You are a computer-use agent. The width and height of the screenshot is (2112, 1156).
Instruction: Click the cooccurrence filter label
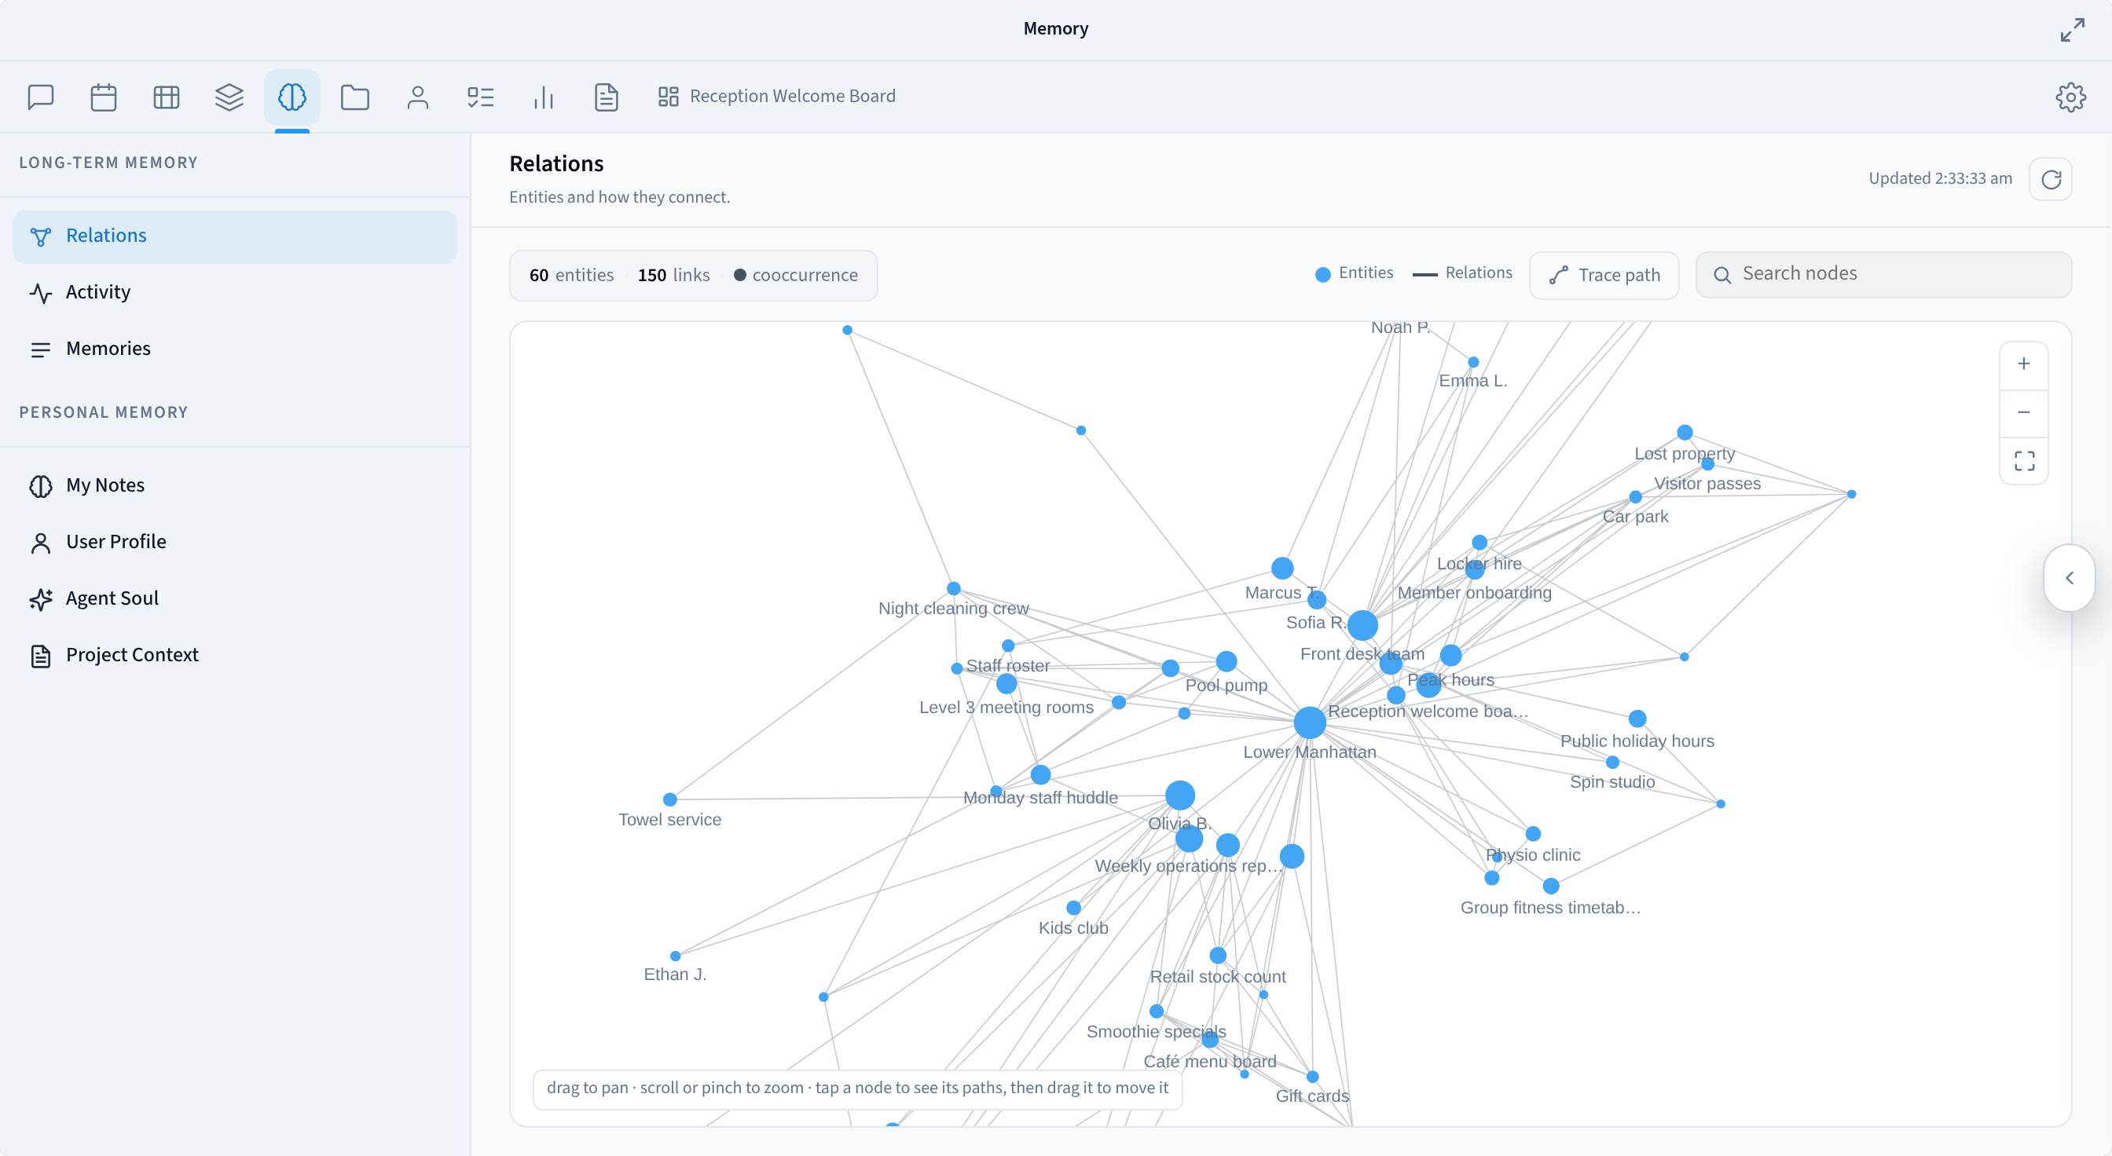click(x=794, y=276)
